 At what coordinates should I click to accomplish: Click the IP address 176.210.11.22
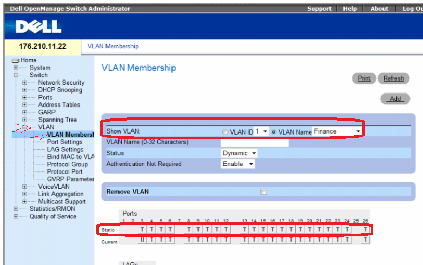pyautogui.click(x=43, y=46)
